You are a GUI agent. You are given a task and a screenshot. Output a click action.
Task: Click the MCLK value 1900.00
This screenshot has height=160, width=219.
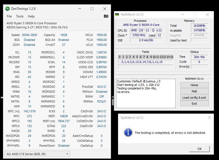tap(101, 35)
